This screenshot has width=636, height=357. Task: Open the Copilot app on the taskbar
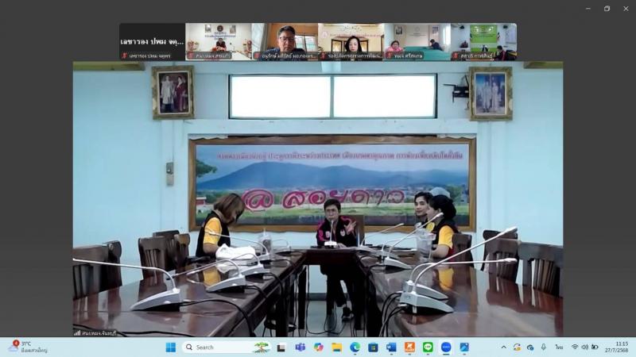319,347
